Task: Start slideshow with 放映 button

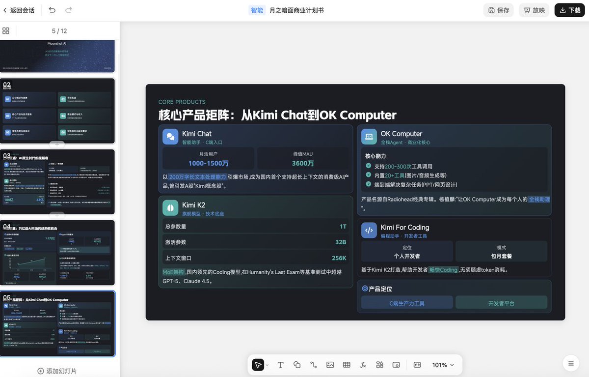Action: coord(534,10)
